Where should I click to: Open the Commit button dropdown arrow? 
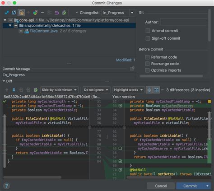[x=207, y=186]
